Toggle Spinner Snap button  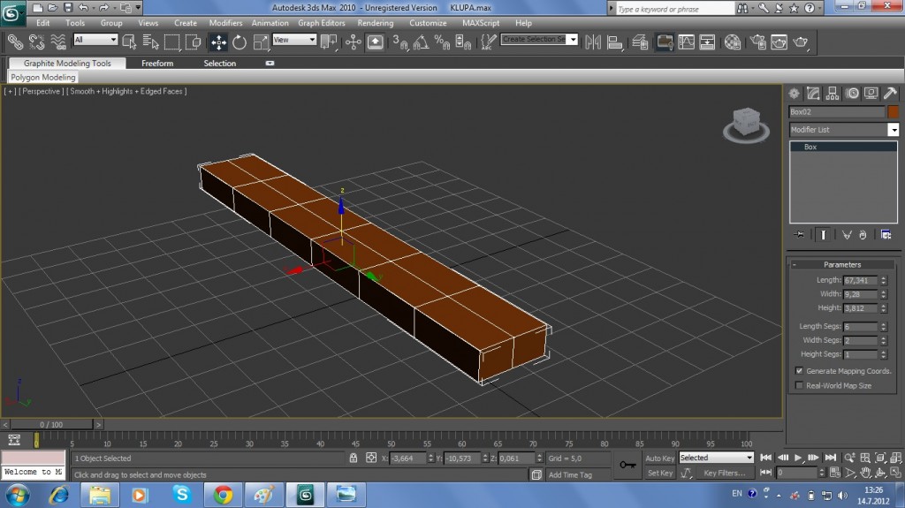463,42
